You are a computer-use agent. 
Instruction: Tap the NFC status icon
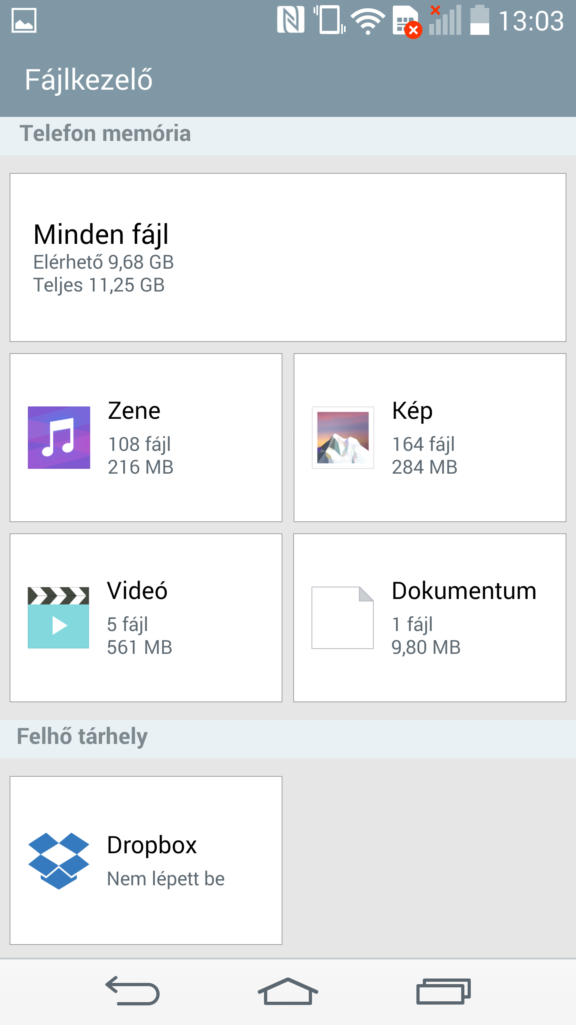click(x=290, y=20)
